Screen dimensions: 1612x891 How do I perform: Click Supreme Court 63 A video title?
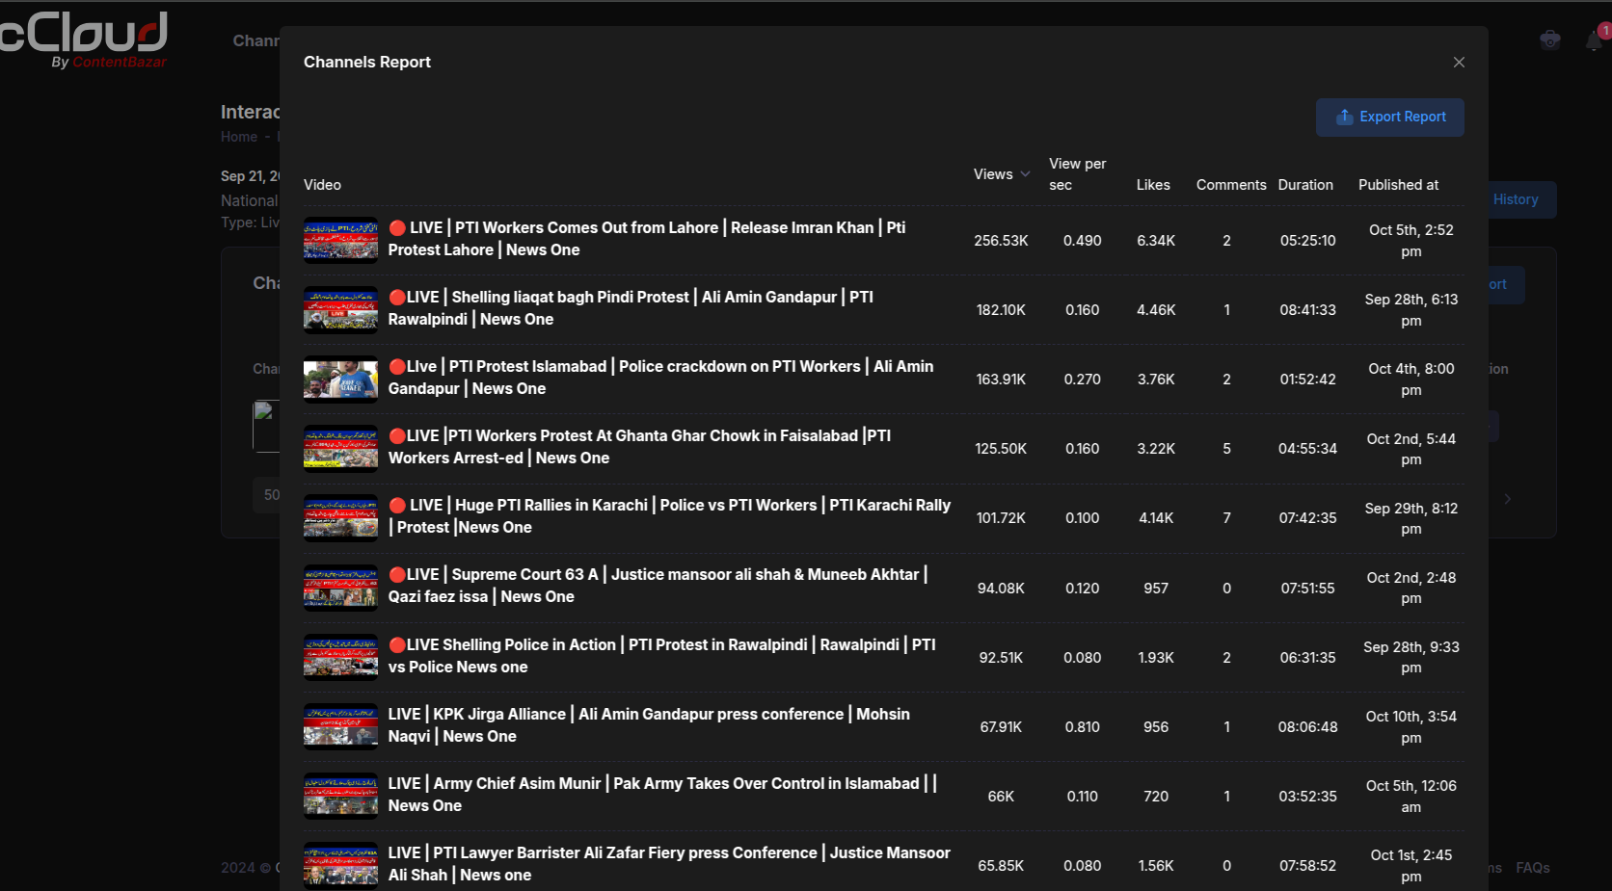coord(657,586)
